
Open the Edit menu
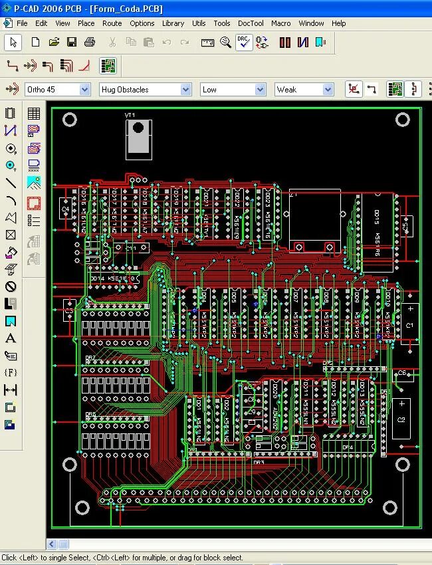[x=41, y=23]
